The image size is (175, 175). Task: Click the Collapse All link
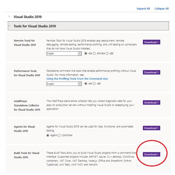pos(161,9)
